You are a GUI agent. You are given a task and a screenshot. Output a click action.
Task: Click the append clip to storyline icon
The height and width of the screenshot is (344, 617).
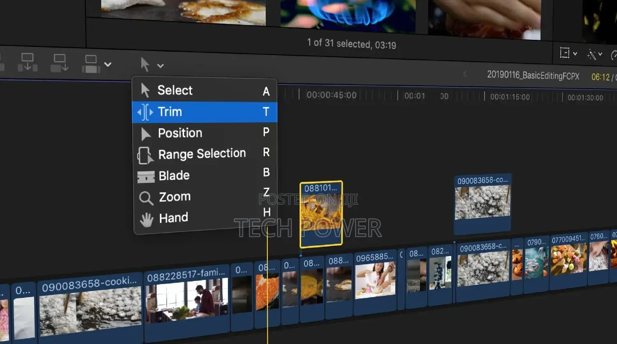tap(90, 64)
